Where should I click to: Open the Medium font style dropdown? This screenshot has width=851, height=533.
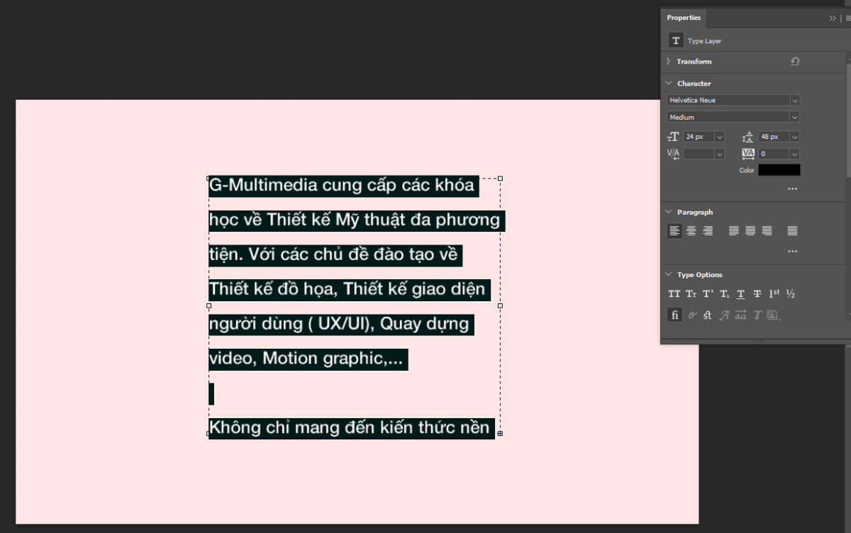[794, 116]
